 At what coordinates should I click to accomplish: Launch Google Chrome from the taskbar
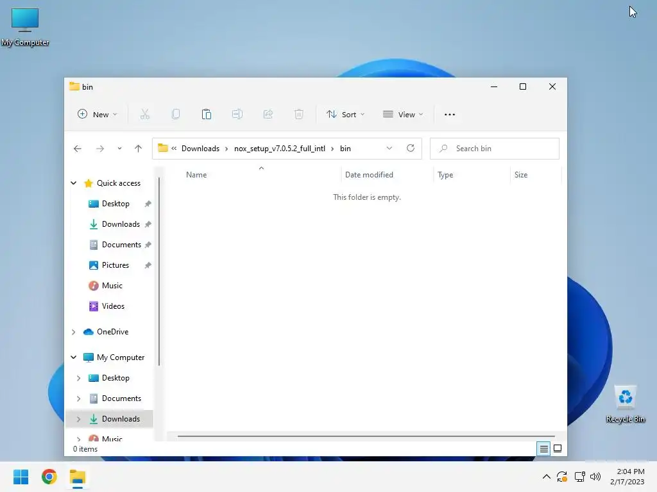(49, 477)
